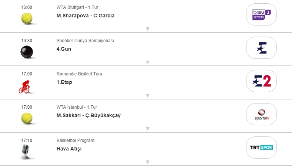
Task: Click the black snooker ball icon
Action: click(27, 52)
